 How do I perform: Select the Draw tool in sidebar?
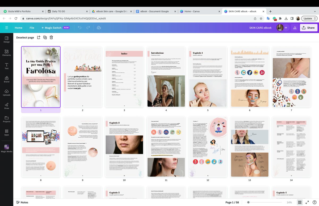[x=7, y=106]
